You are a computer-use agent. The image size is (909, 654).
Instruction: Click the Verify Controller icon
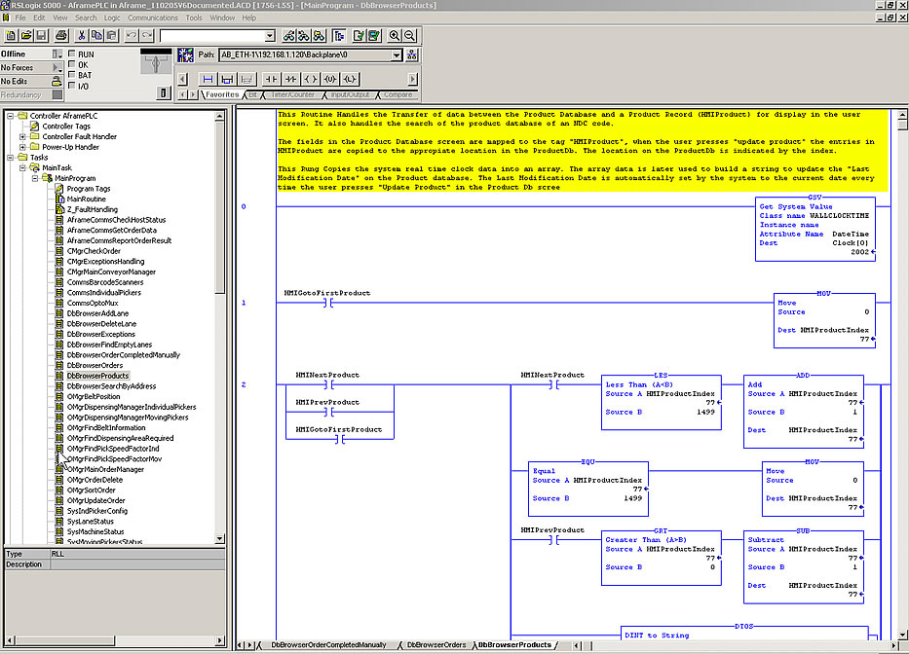374,36
